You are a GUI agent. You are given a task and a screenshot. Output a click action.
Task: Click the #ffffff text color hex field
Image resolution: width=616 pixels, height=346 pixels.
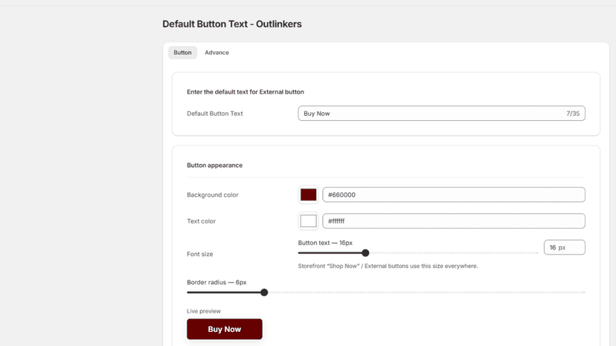pyautogui.click(x=454, y=221)
